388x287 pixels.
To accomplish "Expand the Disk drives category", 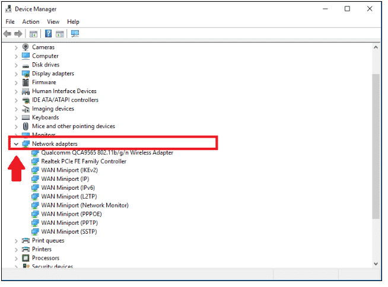I will (x=16, y=65).
